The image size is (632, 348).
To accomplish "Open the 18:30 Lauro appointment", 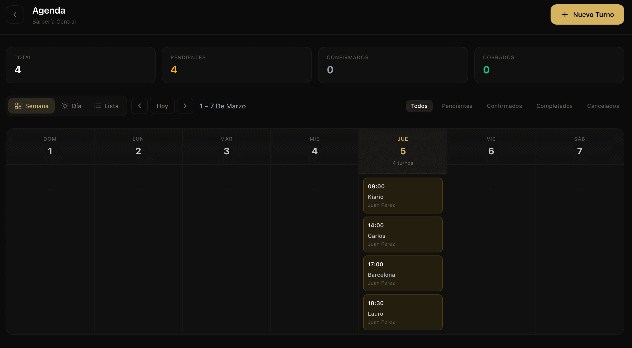I will pyautogui.click(x=403, y=312).
